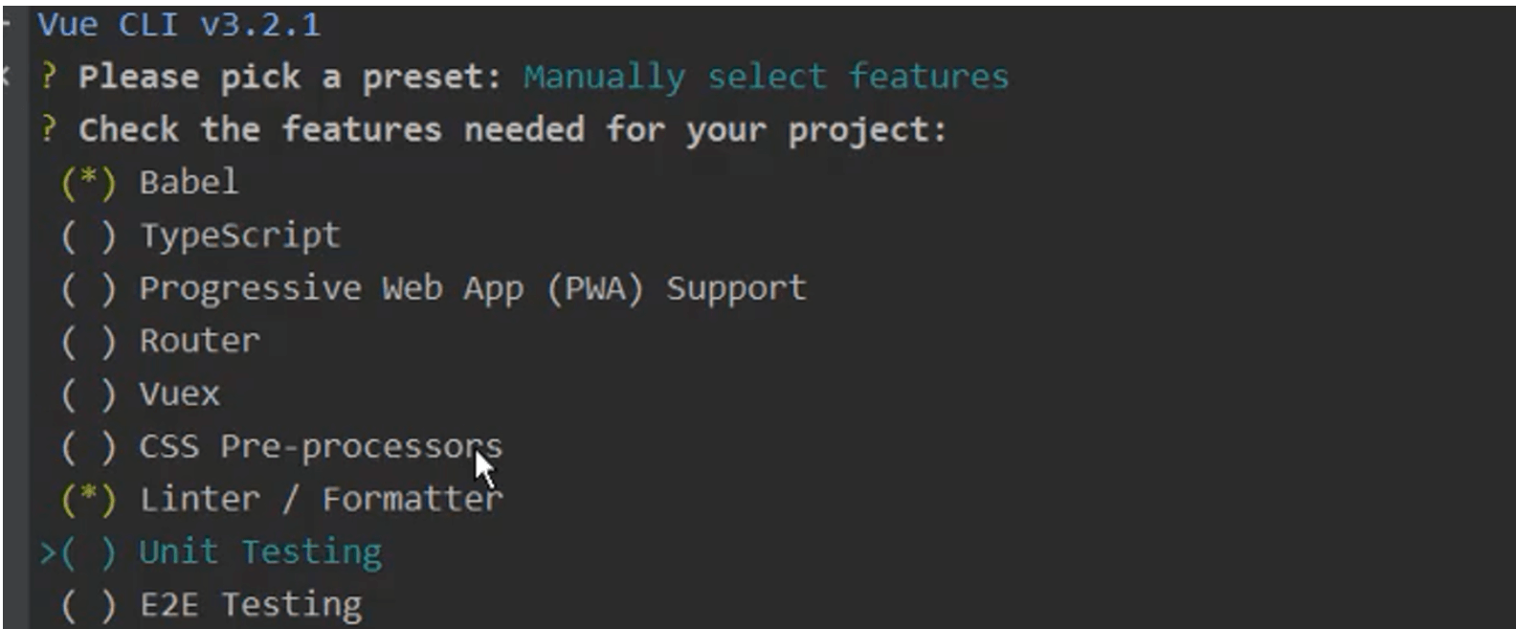The width and height of the screenshot is (1516, 629).
Task: Click the Manually select features answer
Action: coord(766,77)
